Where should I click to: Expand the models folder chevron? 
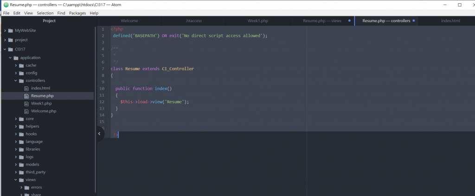point(16,164)
